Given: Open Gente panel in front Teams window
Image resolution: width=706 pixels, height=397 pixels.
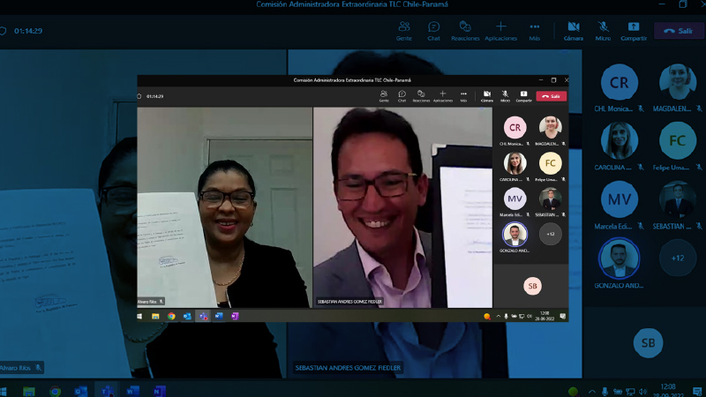Looking at the screenshot, I should point(384,96).
